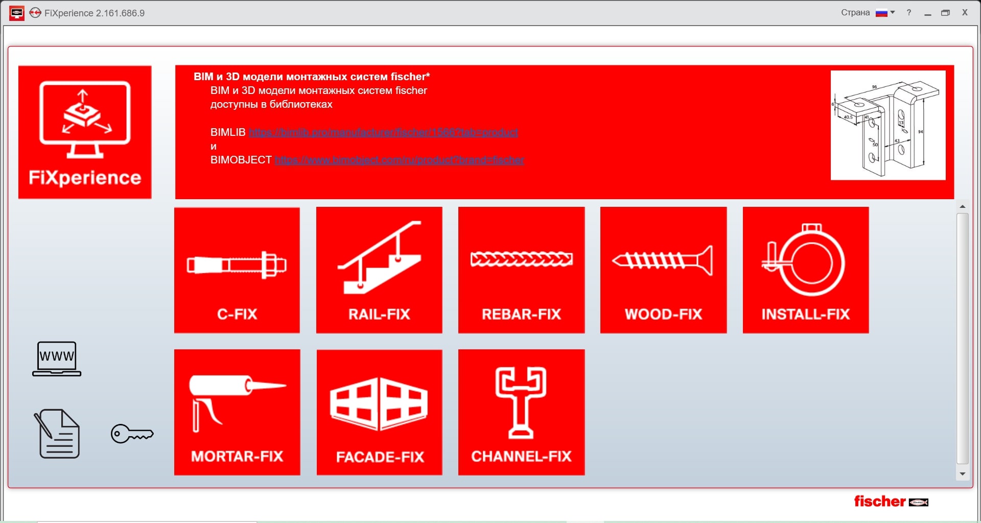
Task: Launch the RAIL-FIX railing module
Action: (379, 270)
